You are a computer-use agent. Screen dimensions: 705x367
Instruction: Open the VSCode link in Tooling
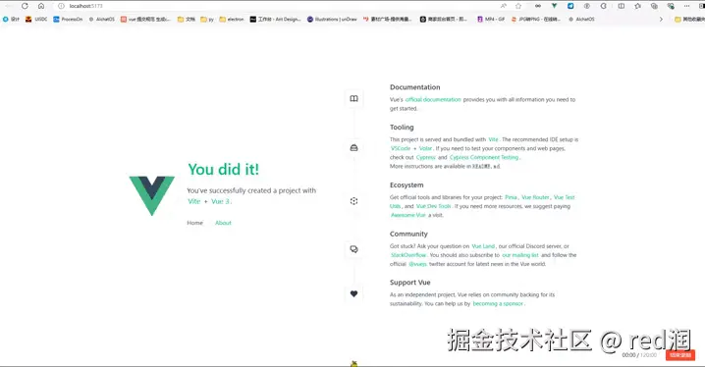click(401, 148)
